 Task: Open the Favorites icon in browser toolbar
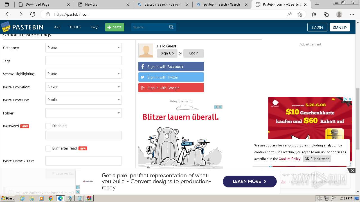pos(314,14)
